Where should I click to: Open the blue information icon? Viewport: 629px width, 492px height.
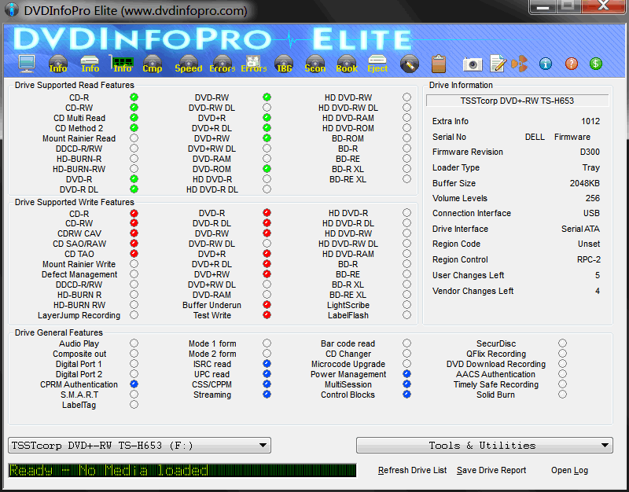pyautogui.click(x=546, y=64)
